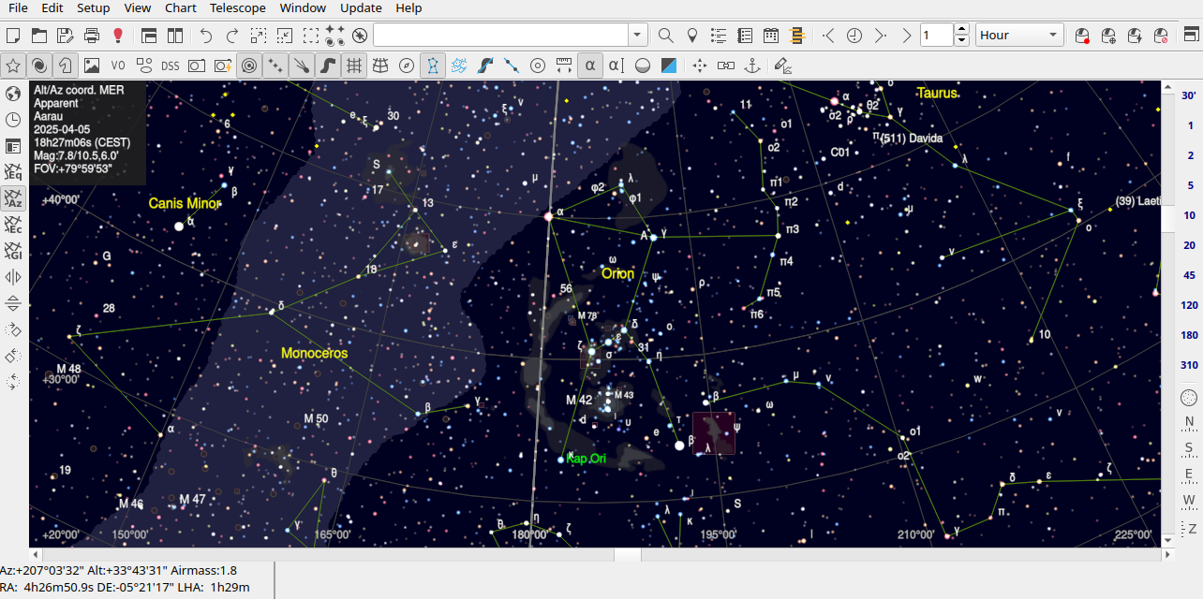Toggle the coordinate grid display
The width and height of the screenshot is (1203, 599).
click(x=353, y=66)
